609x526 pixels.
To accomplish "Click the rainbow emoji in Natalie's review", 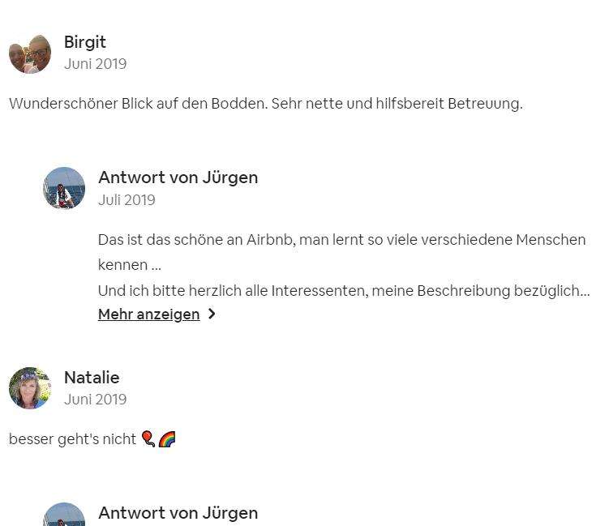I will click(167, 439).
